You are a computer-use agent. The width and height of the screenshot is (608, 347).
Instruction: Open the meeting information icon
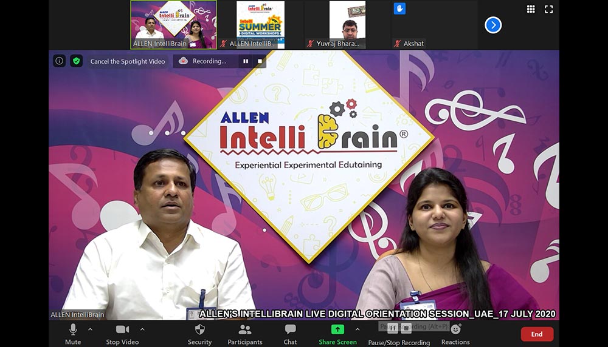click(60, 61)
